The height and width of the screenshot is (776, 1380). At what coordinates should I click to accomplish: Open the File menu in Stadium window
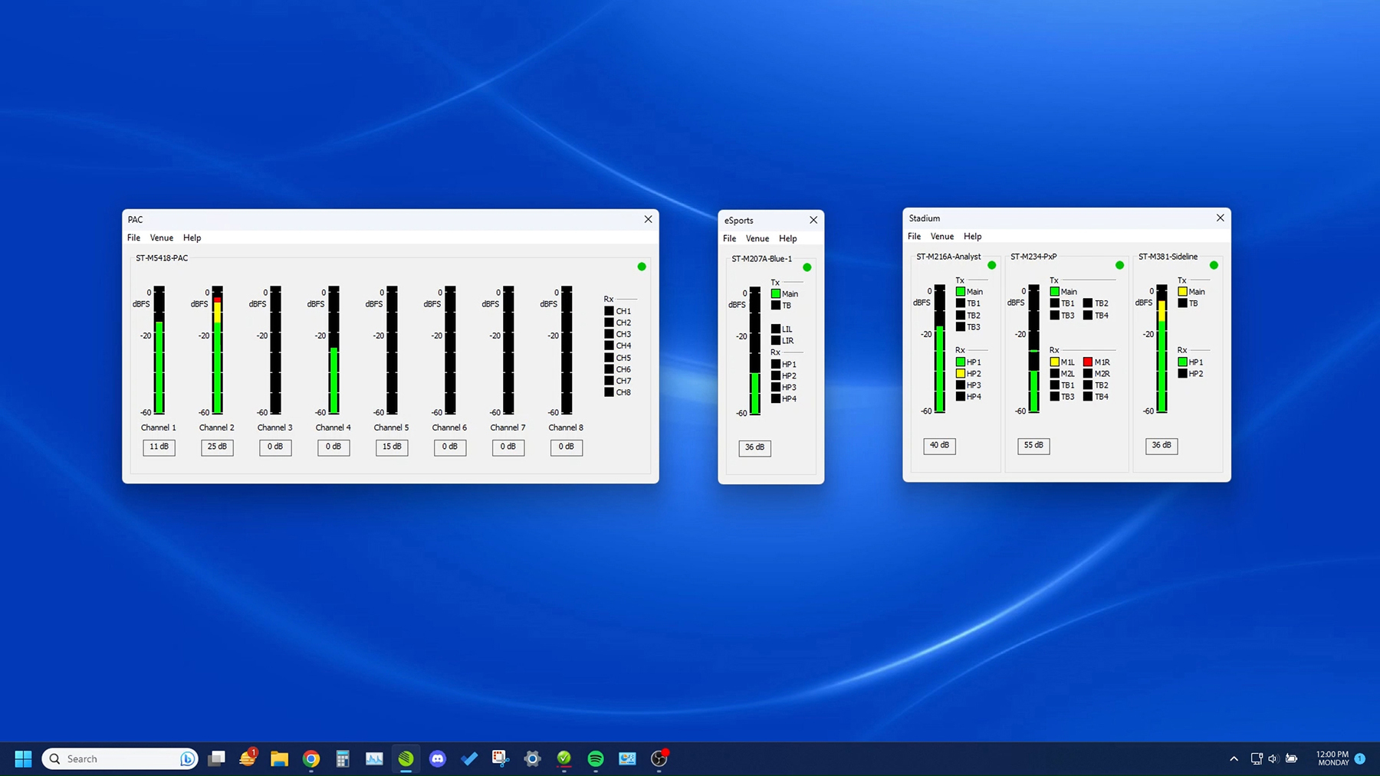pyautogui.click(x=914, y=236)
